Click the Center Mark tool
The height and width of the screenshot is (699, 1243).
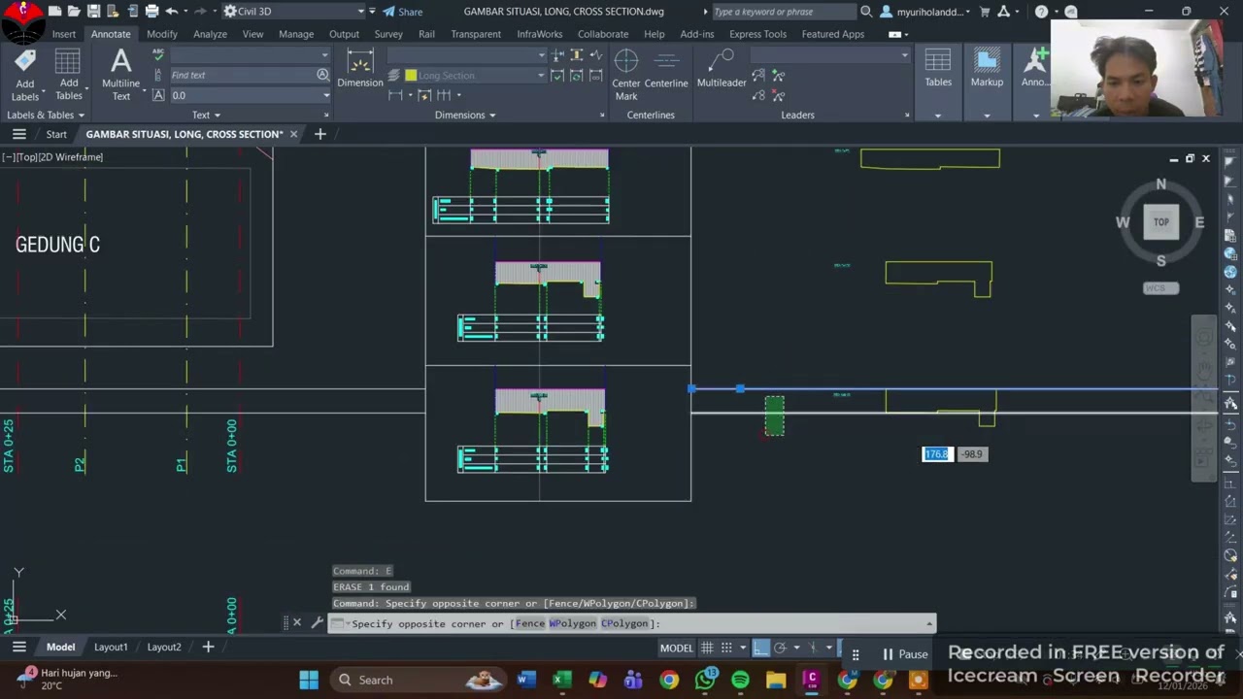coord(626,75)
